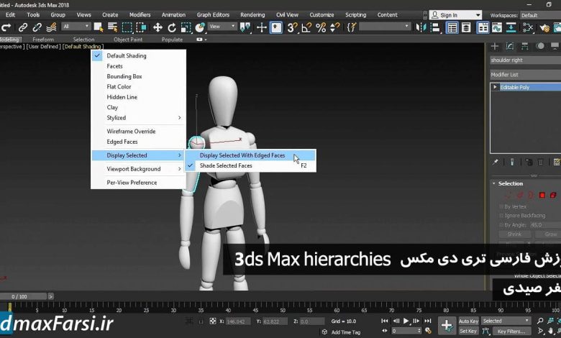
Task: Select Polygon sub-object level red square icon
Action: 542,195
